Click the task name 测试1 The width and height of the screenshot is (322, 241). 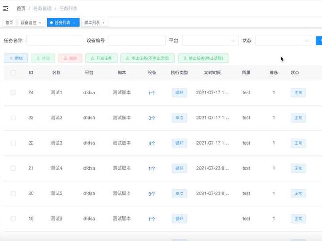click(56, 92)
